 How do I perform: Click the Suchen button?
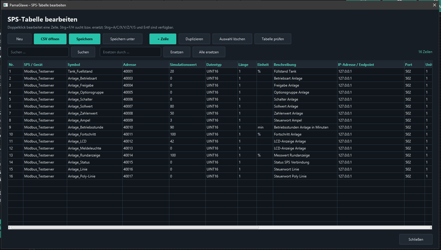[x=83, y=52]
